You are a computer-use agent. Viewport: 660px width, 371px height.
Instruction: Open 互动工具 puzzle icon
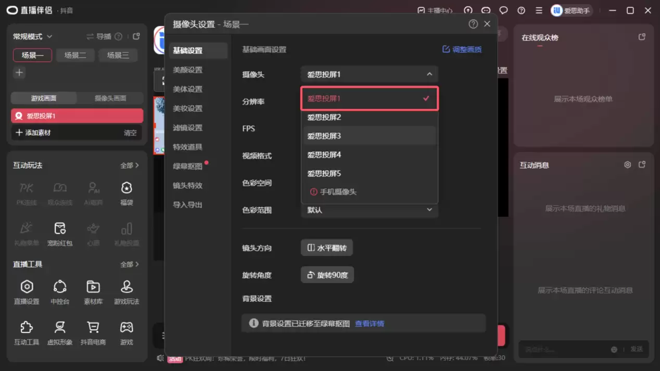point(27,332)
